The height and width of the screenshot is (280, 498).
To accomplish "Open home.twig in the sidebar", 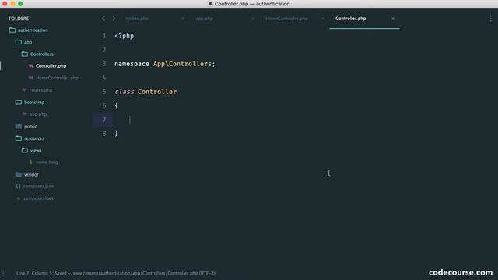I will click(x=47, y=163).
